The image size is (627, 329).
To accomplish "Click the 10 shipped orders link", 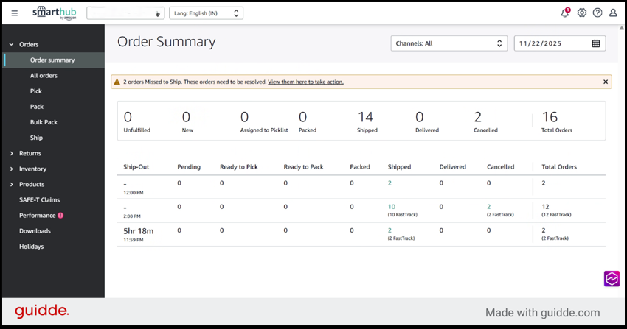I will pyautogui.click(x=392, y=207).
